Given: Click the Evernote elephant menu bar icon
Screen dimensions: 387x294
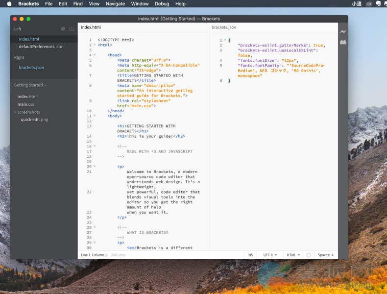Looking at the screenshot, I should [379, 3].
